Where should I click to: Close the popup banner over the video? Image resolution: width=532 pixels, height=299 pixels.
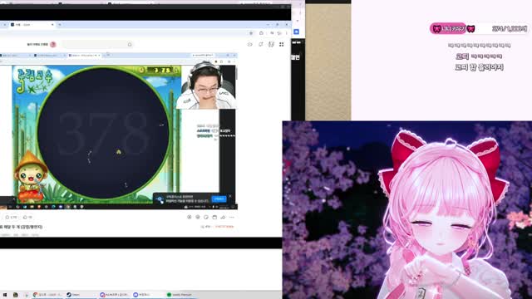230,196
